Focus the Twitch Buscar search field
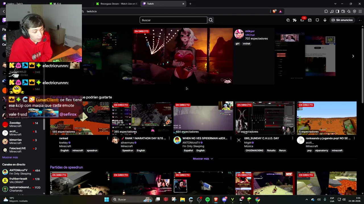This screenshot has height=204, width=364. pos(173,20)
